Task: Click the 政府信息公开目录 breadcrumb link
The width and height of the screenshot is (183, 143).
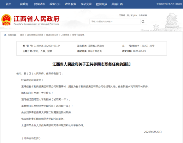Action: pyautogui.click(x=35, y=35)
